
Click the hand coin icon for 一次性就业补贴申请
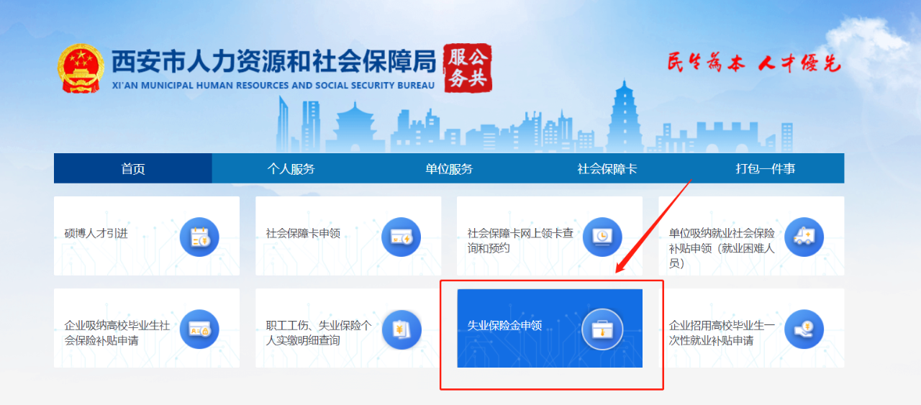[804, 329]
